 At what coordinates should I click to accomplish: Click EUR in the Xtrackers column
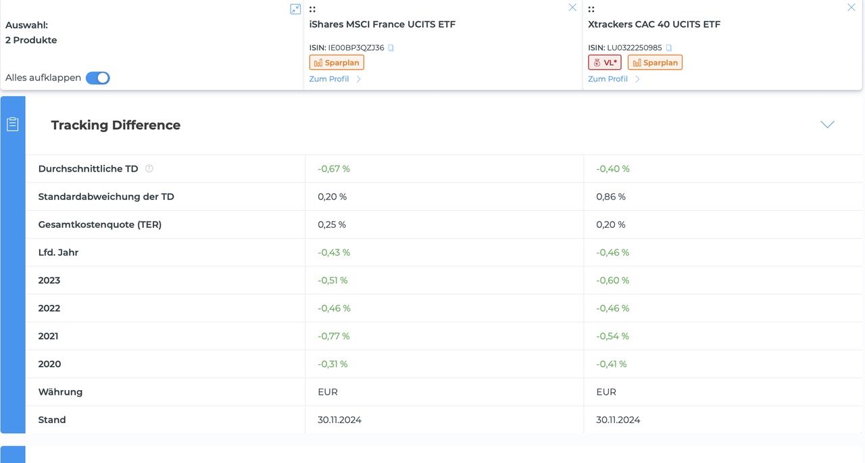(606, 392)
